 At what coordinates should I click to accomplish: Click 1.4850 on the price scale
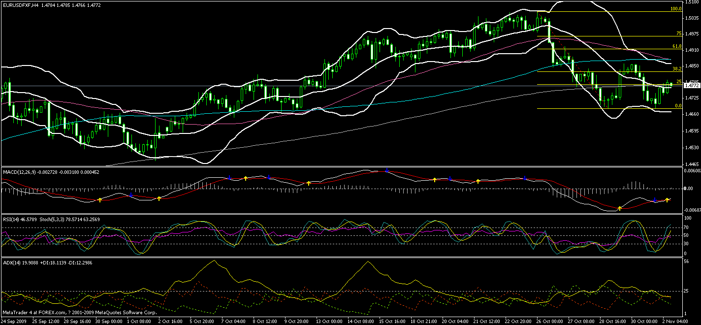click(692, 66)
